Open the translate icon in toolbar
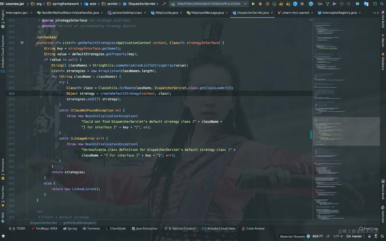386x241 pixels. (x=366, y=4)
